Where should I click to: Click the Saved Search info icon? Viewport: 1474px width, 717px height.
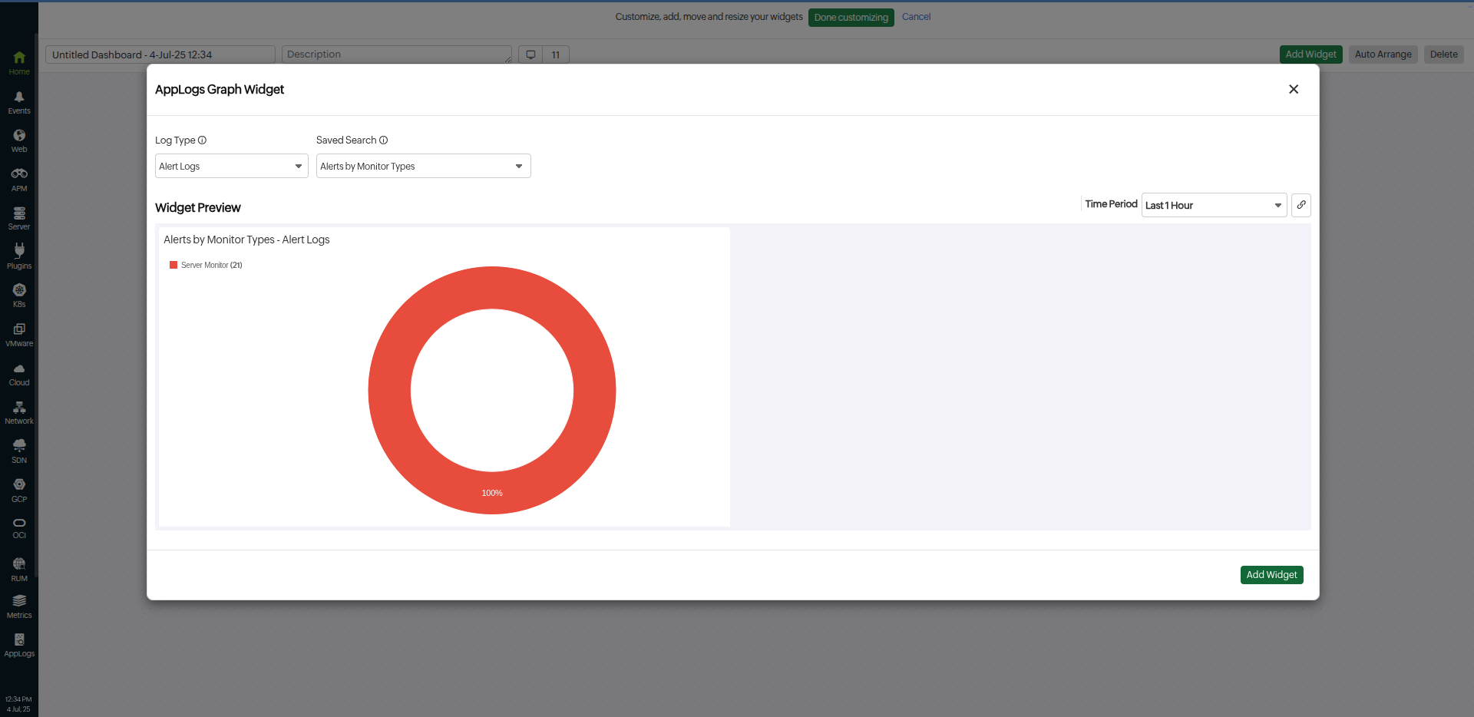click(x=384, y=140)
